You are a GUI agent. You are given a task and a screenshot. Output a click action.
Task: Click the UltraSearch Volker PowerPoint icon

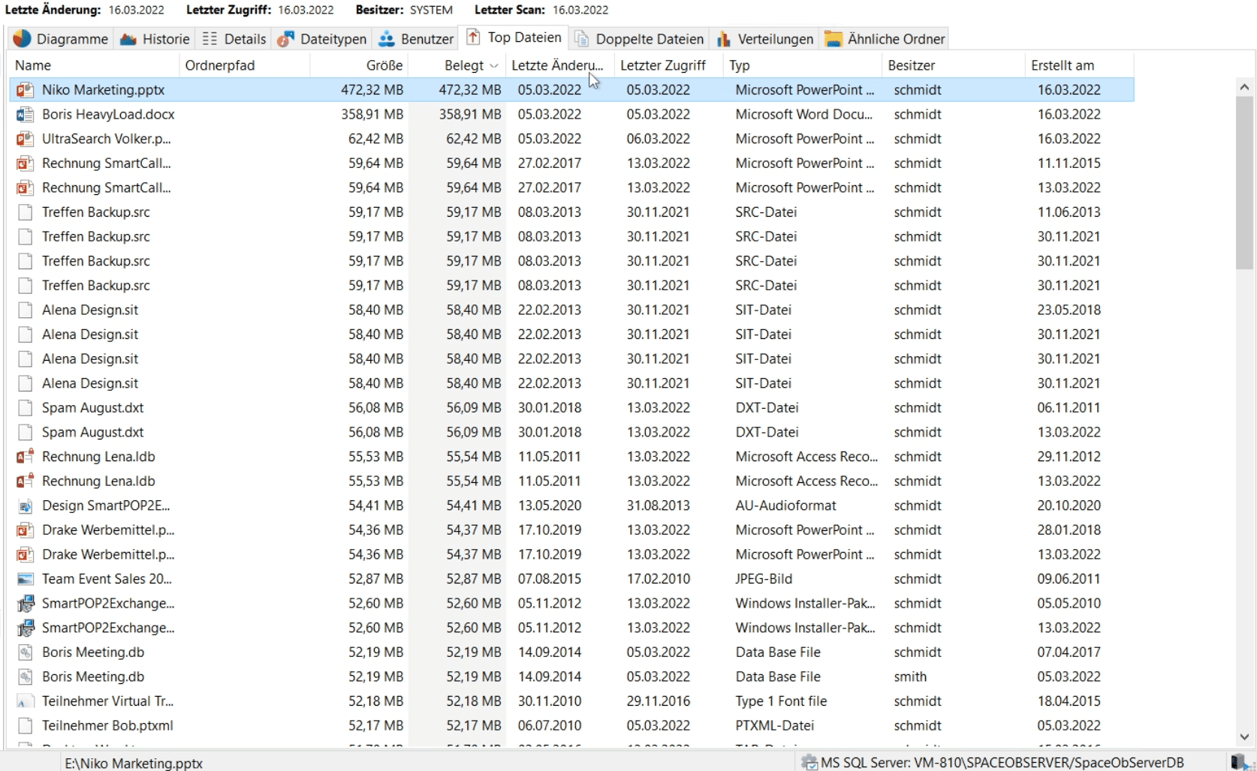point(25,139)
